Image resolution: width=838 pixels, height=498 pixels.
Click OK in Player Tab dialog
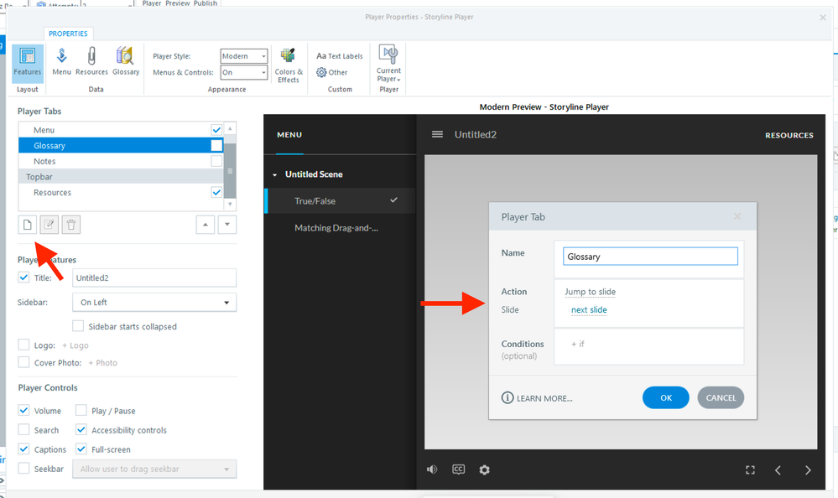click(x=665, y=397)
